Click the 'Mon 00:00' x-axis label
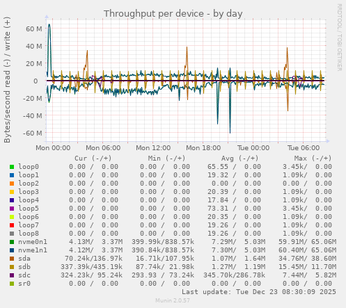The height and width of the screenshot is (308, 346). [x=53, y=148]
